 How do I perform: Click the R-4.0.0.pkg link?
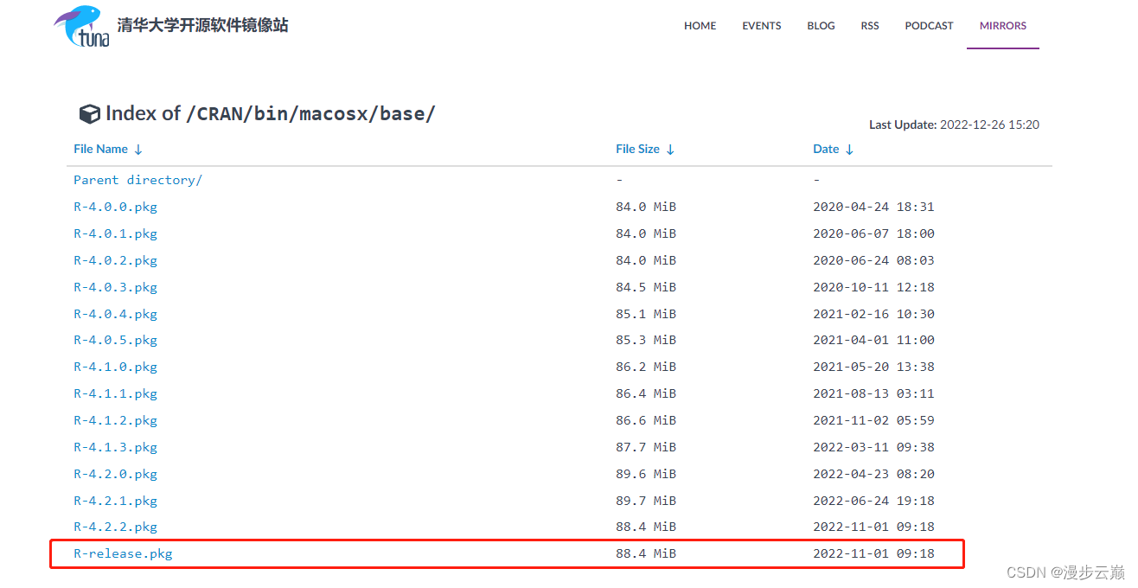pyautogui.click(x=115, y=207)
